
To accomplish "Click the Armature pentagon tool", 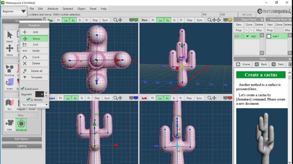I will click(21, 124).
